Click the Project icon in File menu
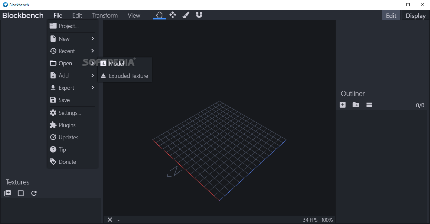Viewport: 430px width, 224px height. pyautogui.click(x=53, y=26)
